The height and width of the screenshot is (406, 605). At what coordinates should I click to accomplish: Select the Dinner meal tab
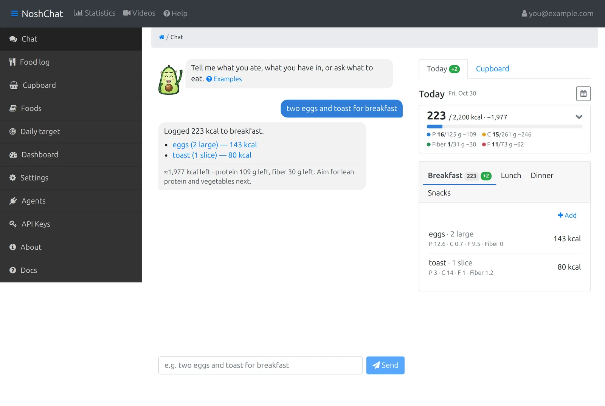pyautogui.click(x=542, y=176)
